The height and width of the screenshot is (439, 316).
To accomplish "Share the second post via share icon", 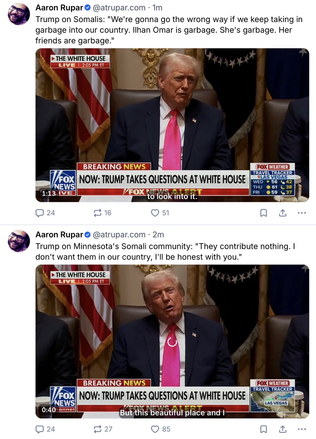I will pyautogui.click(x=283, y=429).
